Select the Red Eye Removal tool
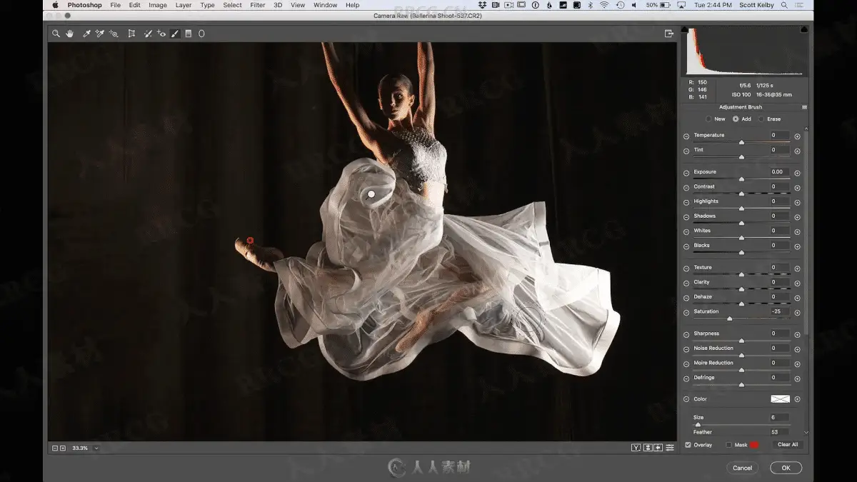The image size is (857, 482). click(x=161, y=34)
